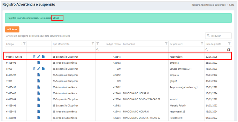Open document icon for record 5-425804
The image size is (238, 122).
[39, 118]
